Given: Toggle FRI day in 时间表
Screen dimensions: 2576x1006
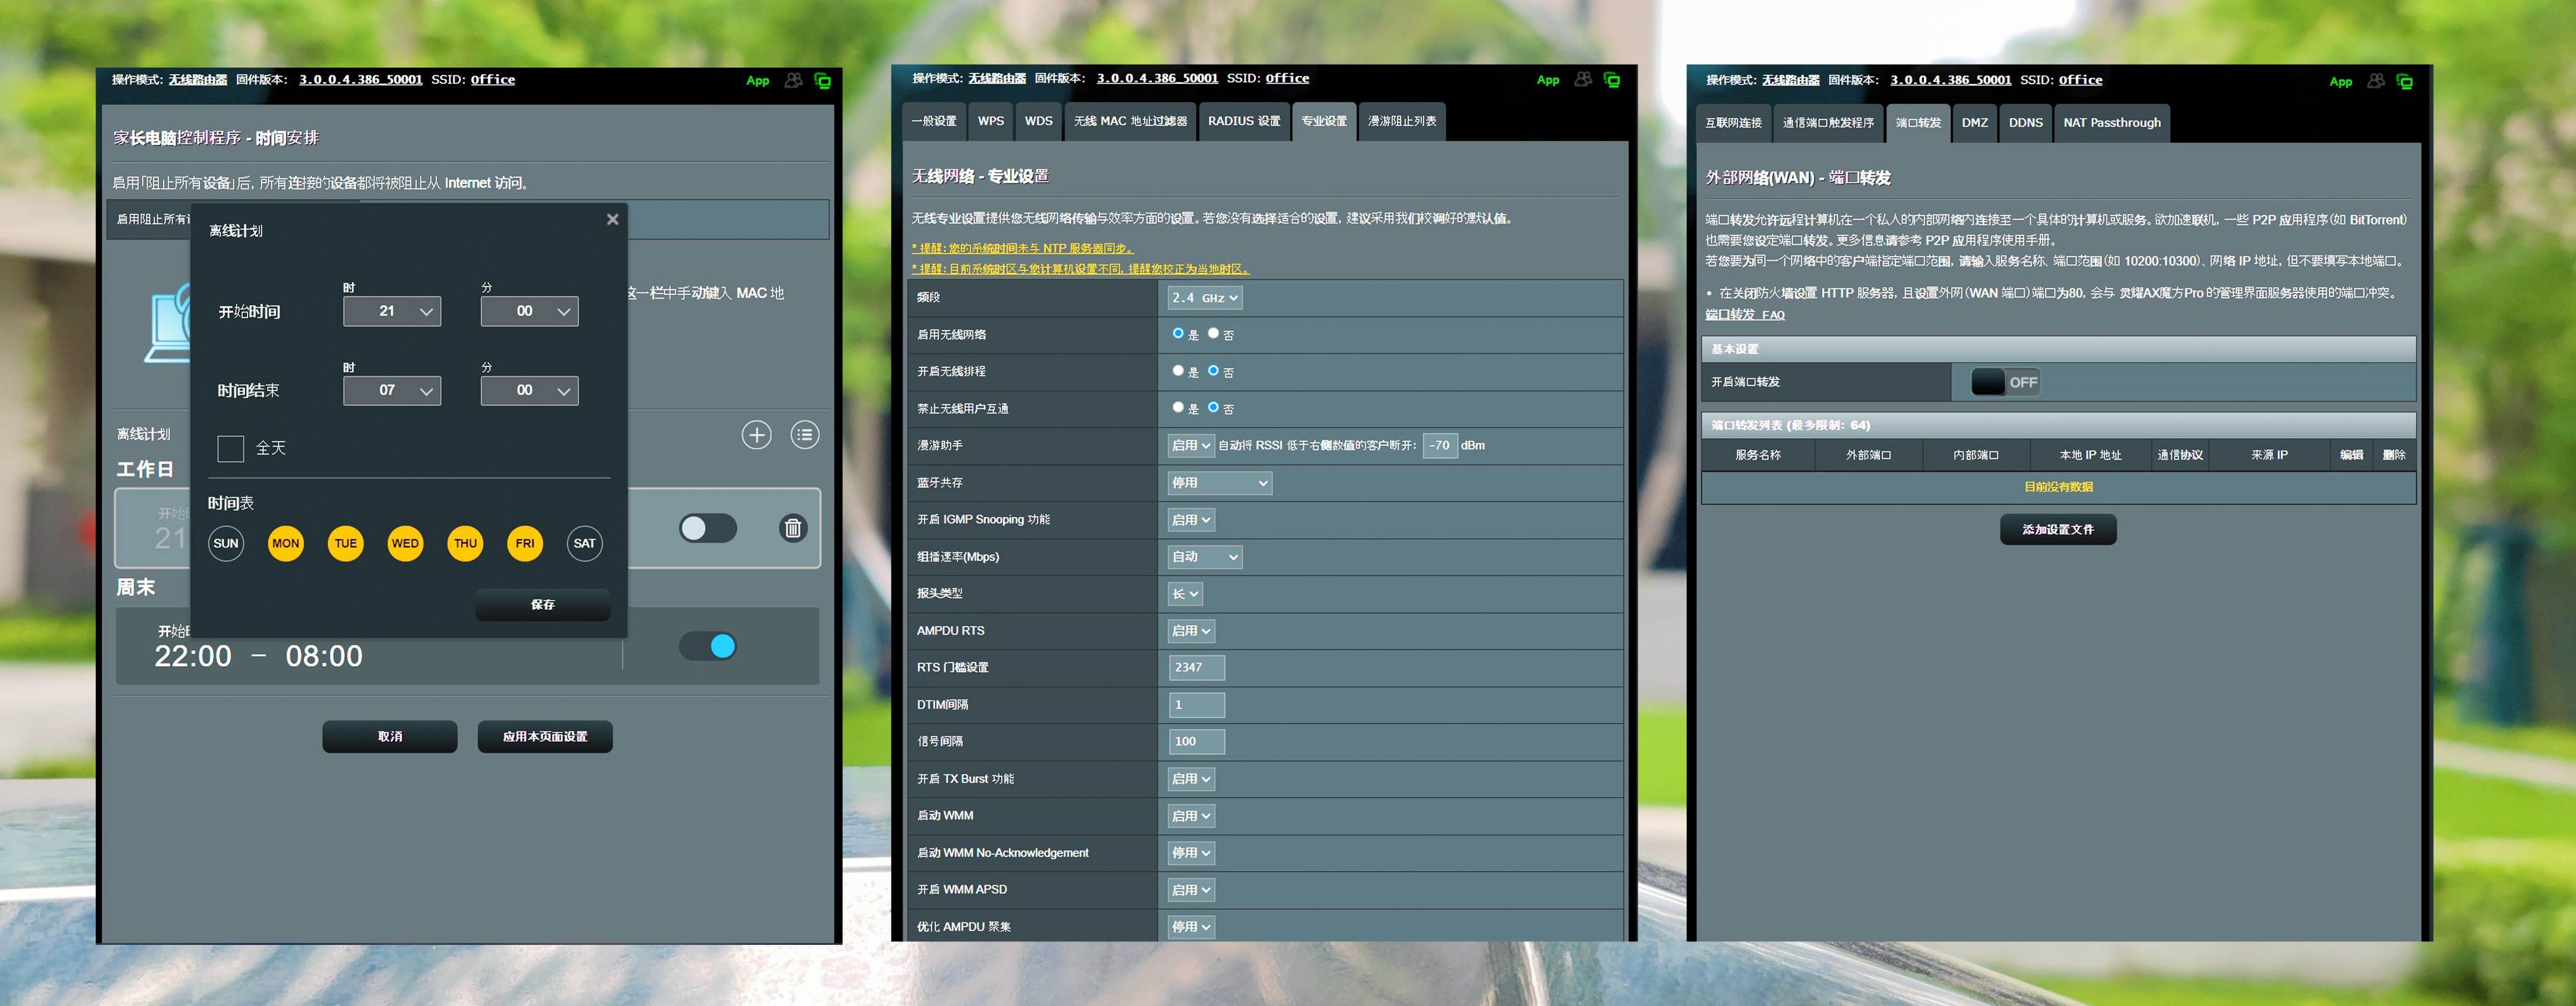Looking at the screenshot, I should click(525, 543).
